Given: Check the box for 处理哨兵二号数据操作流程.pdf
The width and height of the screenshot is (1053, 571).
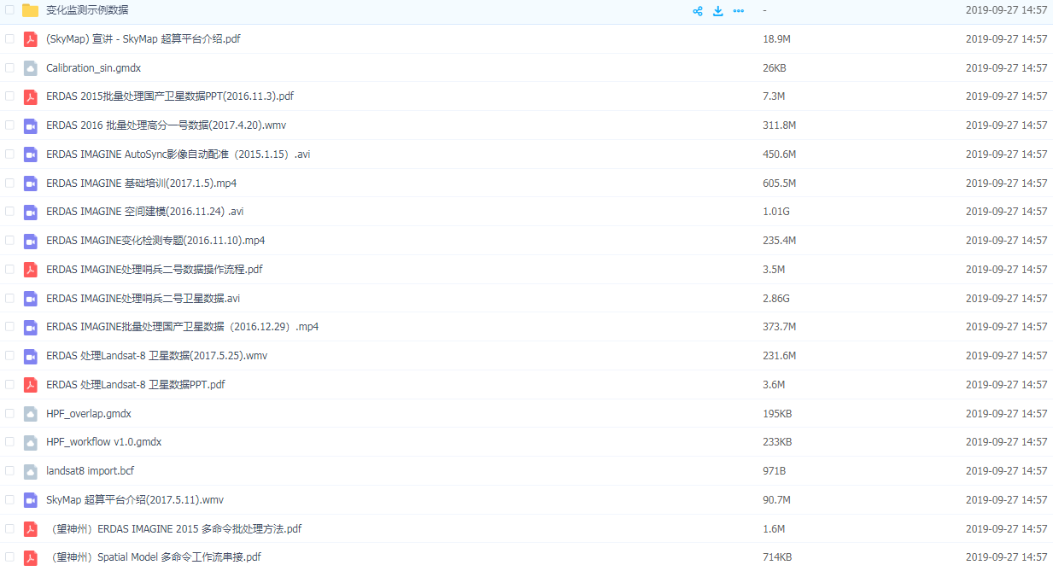Looking at the screenshot, I should tap(9, 270).
